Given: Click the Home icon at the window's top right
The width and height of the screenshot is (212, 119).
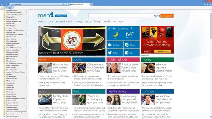Looking at the screenshot, I should click(205, 4).
